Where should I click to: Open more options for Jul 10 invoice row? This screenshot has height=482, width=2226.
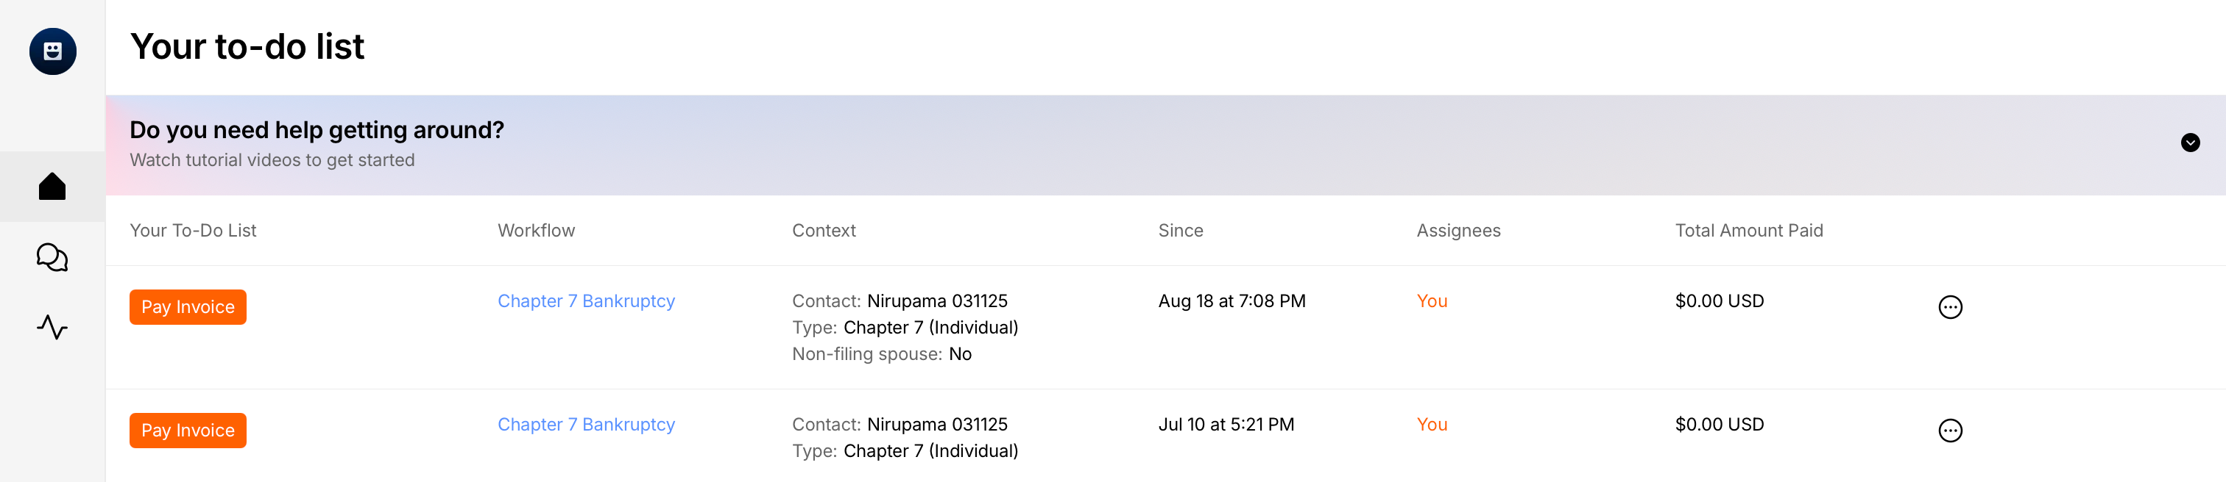tap(1949, 431)
